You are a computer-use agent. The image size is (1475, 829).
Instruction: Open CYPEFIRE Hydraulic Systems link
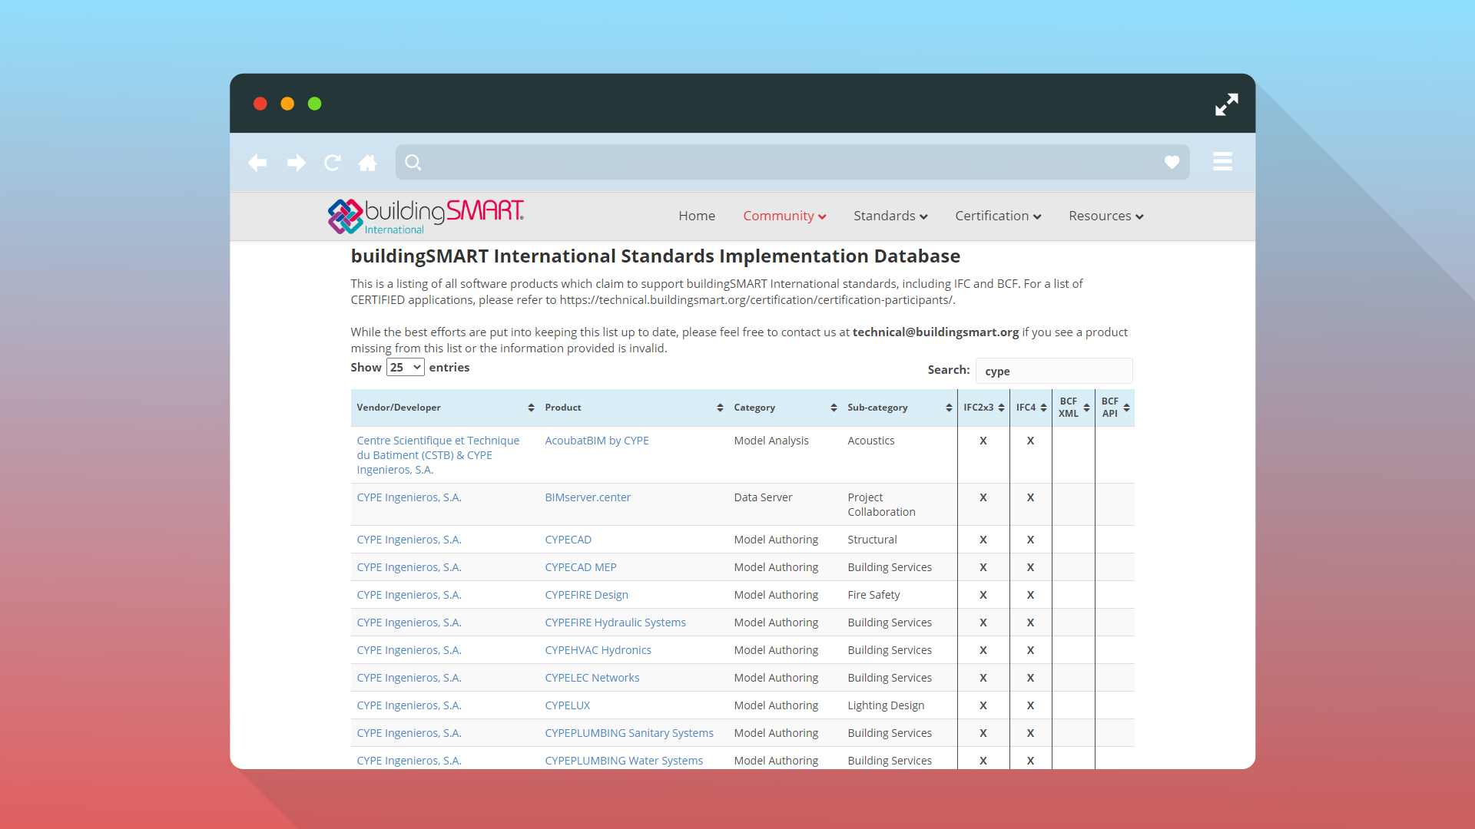615,623
